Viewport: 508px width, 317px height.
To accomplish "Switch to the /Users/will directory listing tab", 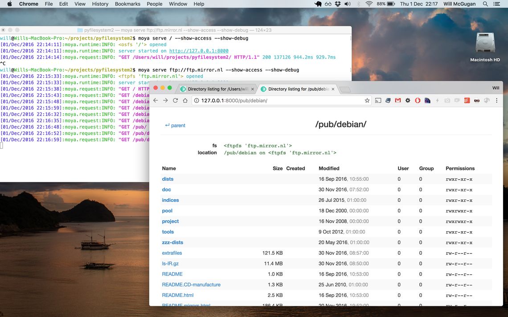I will (217, 89).
